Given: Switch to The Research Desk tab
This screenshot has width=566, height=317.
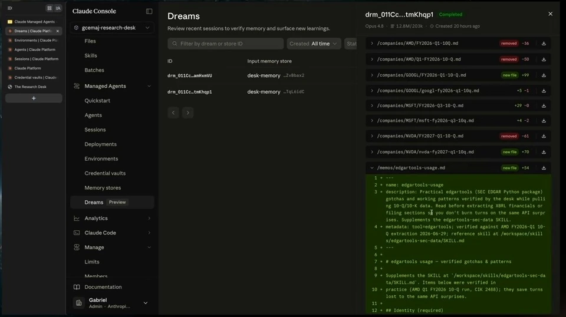Looking at the screenshot, I should click(x=34, y=87).
